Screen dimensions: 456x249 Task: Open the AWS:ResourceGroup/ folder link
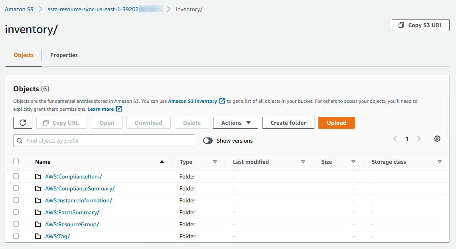[72, 224]
